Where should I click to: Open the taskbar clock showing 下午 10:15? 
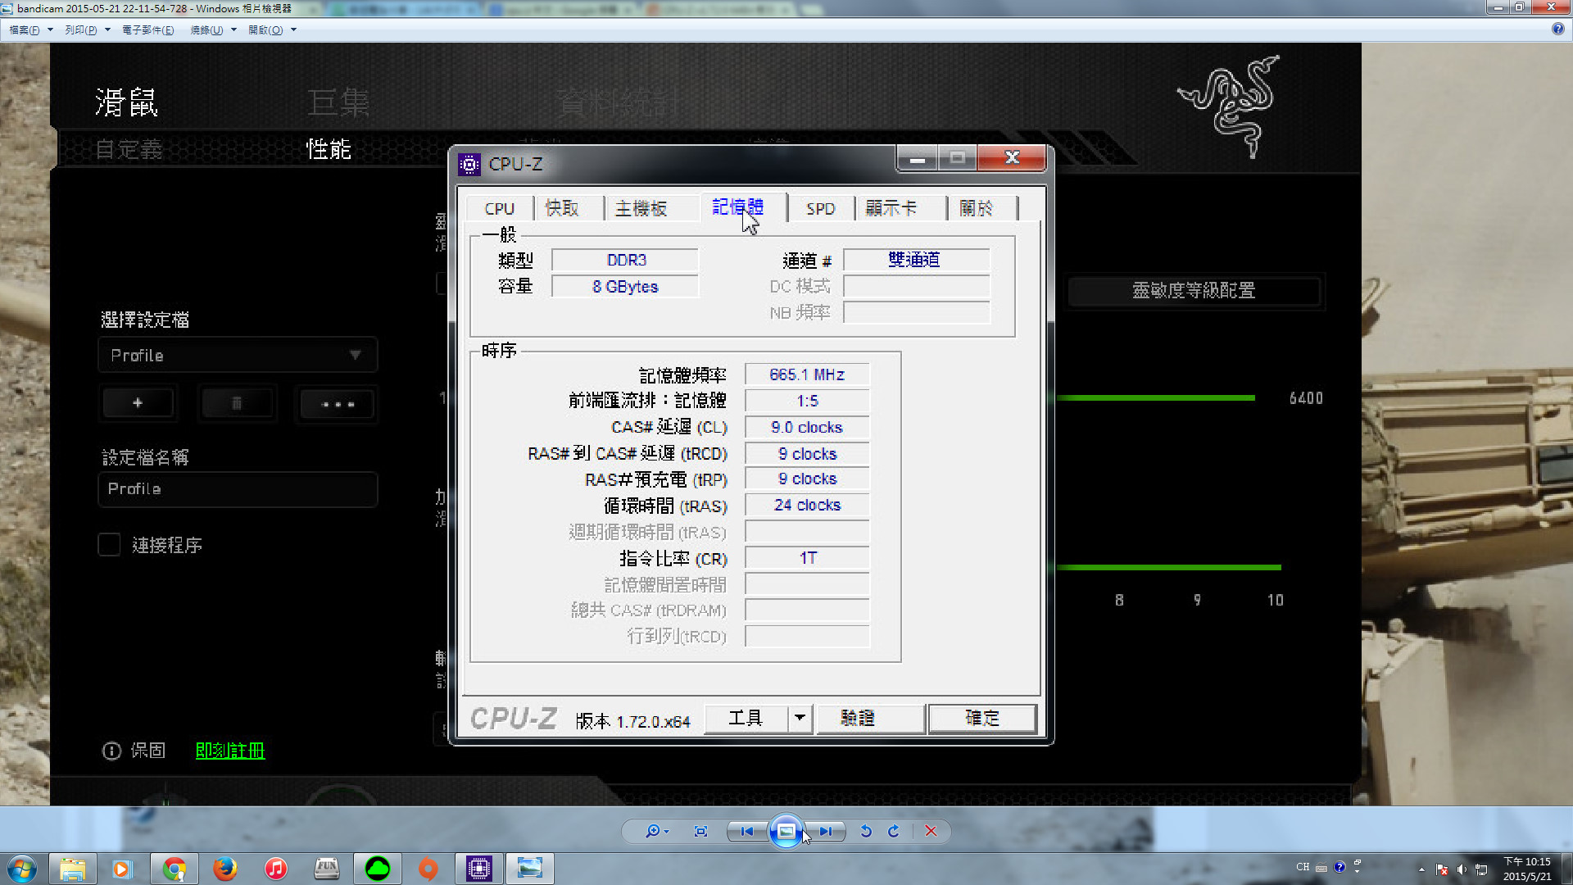point(1526,869)
